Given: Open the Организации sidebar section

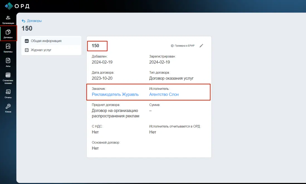Looking at the screenshot, I should coord(8,20).
